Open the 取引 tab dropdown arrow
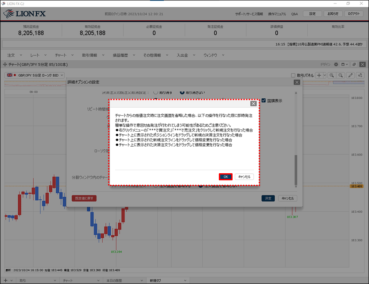This screenshot has width=369, height=284. click(x=55, y=280)
